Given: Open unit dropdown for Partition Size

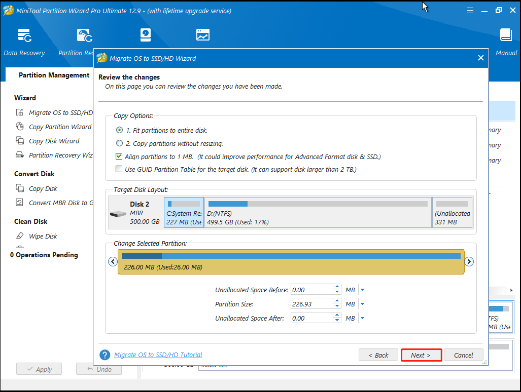Looking at the screenshot, I should click(363, 304).
